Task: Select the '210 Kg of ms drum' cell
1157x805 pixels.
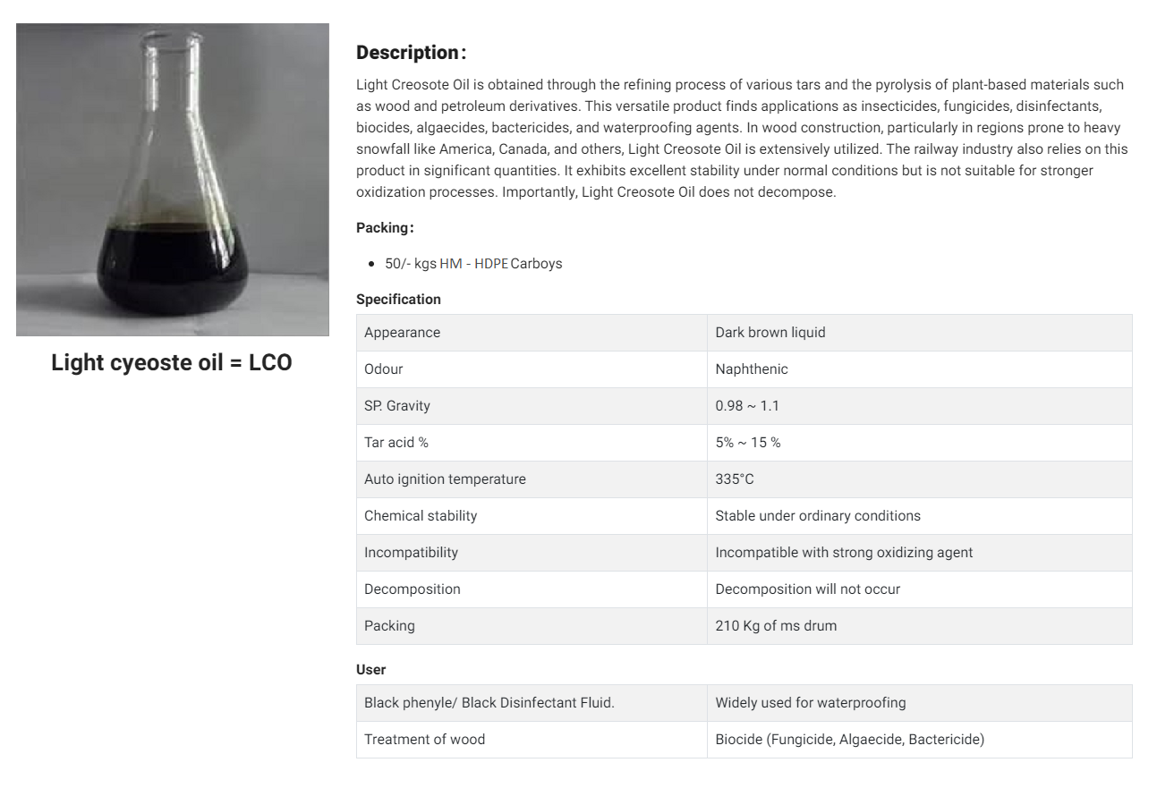Action: point(920,626)
